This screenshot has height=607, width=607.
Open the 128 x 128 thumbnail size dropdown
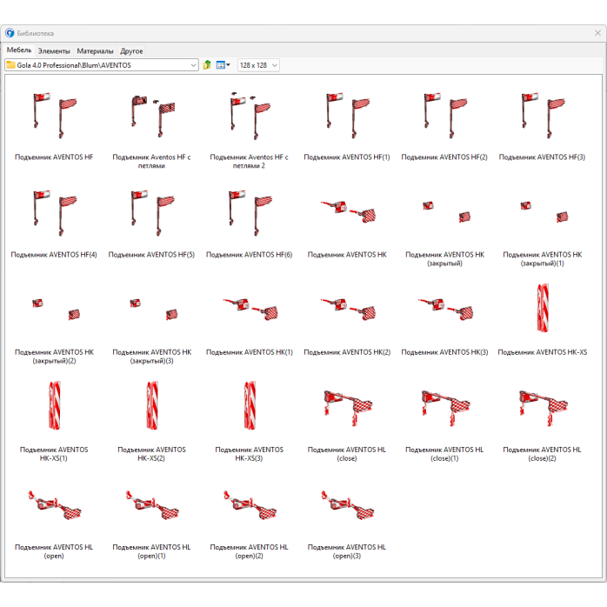coord(258,65)
